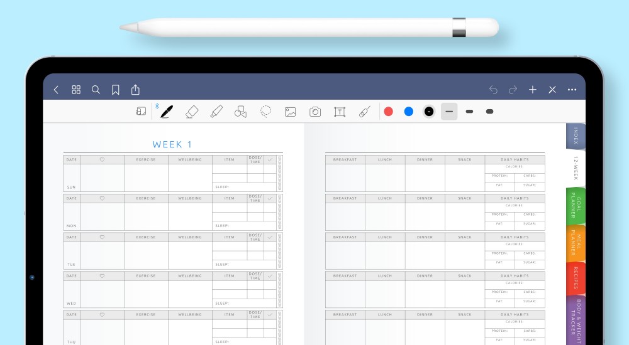629x345 pixels.
Task: Jump to the INDEX tab
Action: pyautogui.click(x=576, y=135)
